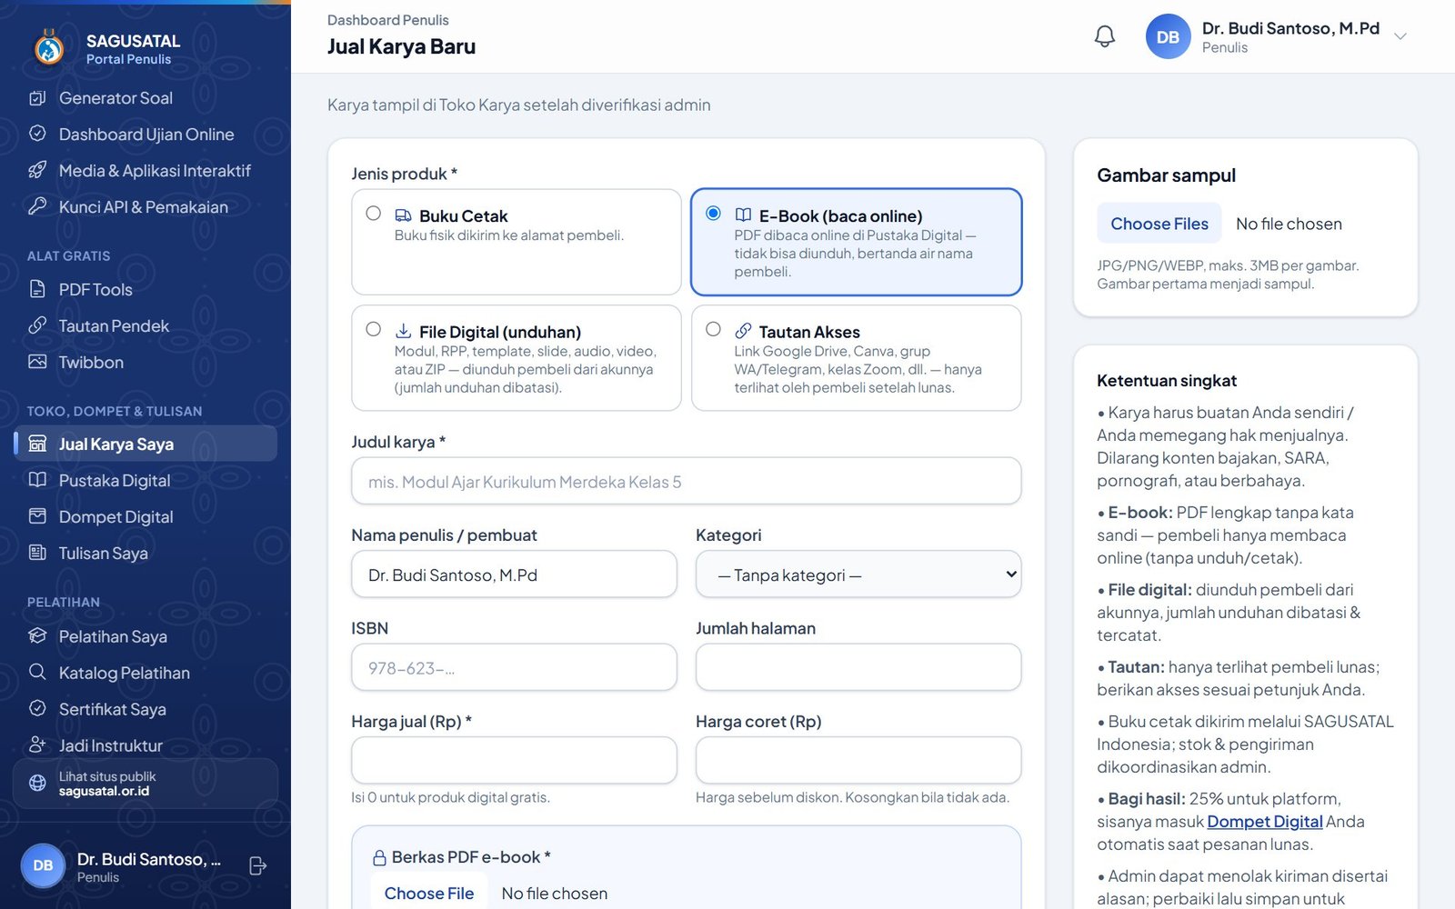Screen dimensions: 1455x909
Task: Click the key icon for Kunci API & Pemakaian
Action: pos(37,206)
